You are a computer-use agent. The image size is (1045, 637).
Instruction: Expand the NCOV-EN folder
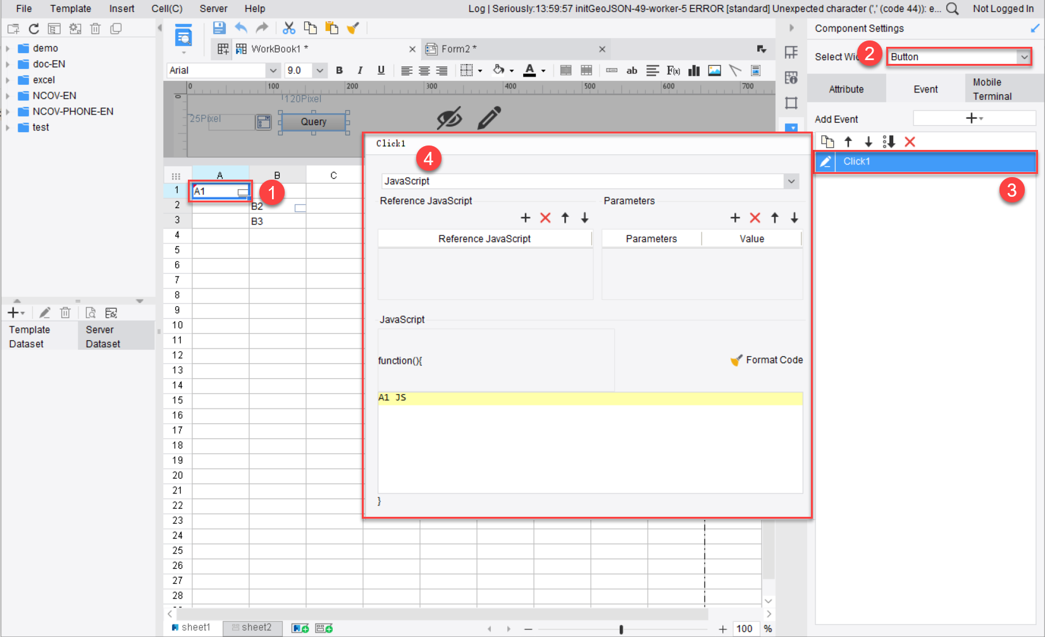point(8,96)
